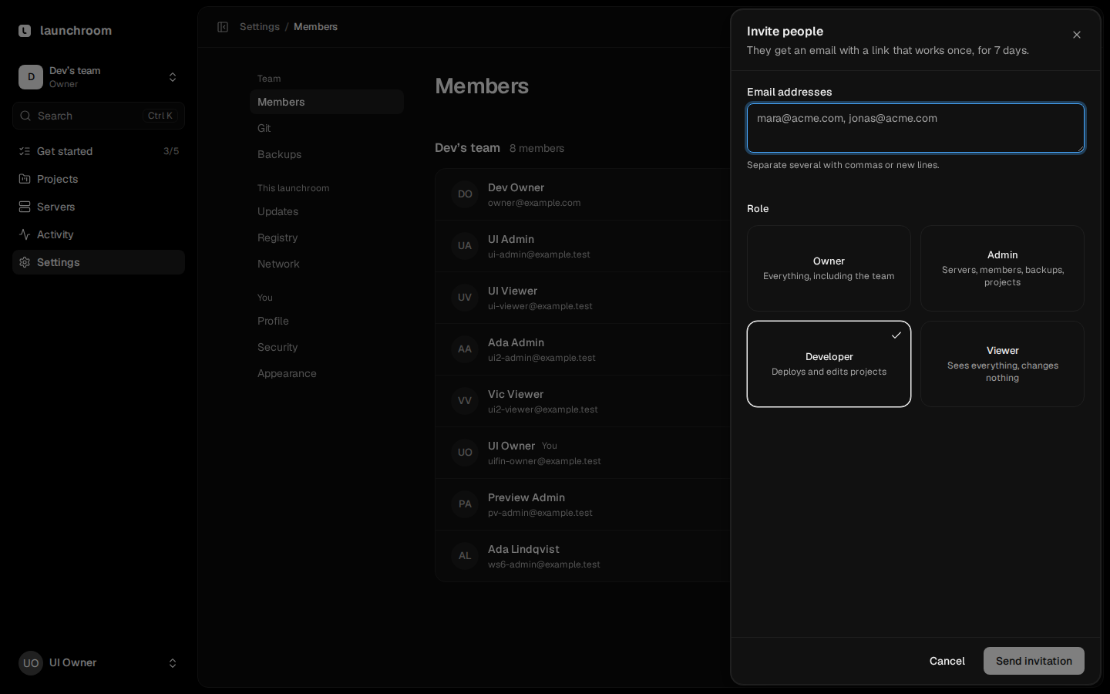Close the Invite people panel
Image resolution: width=1110 pixels, height=694 pixels.
[x=1077, y=35]
